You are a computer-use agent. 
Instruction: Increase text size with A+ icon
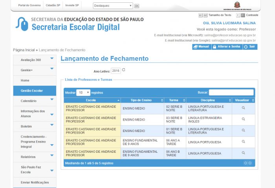(x=205, y=15)
